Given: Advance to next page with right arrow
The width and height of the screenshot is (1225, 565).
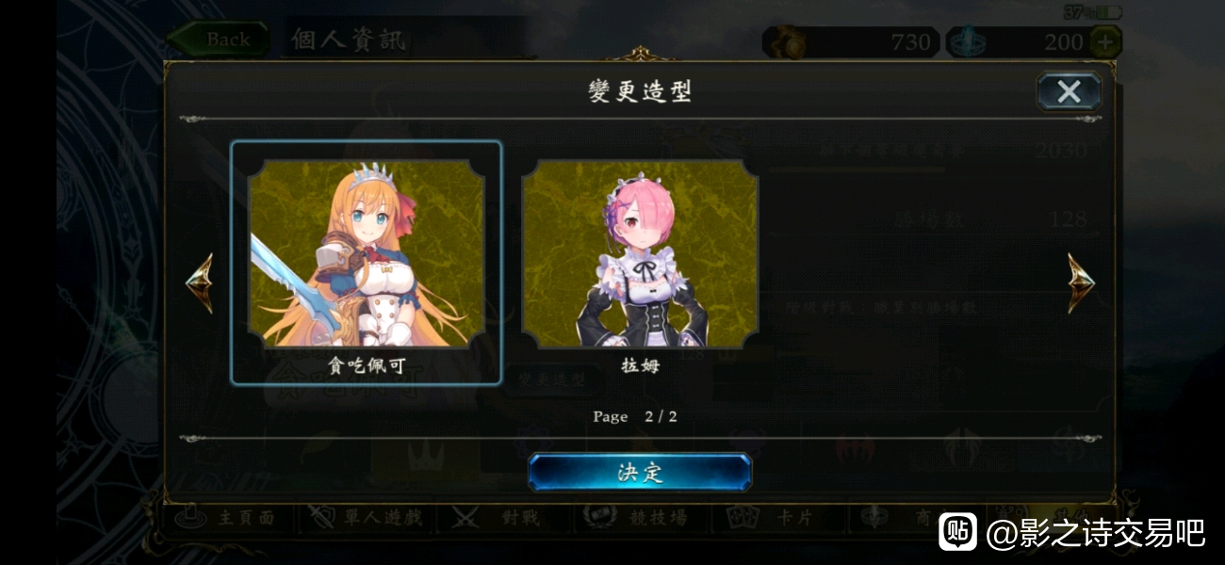Looking at the screenshot, I should point(1082,282).
